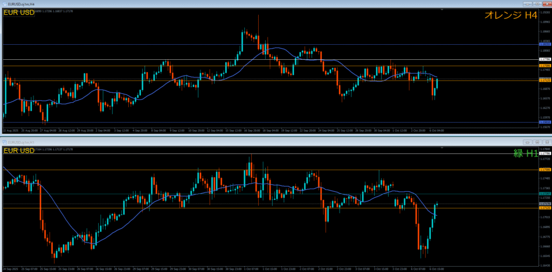This screenshot has height=272, width=552.
Task: Select the オレンジ H4 text label
Action: click(510, 16)
